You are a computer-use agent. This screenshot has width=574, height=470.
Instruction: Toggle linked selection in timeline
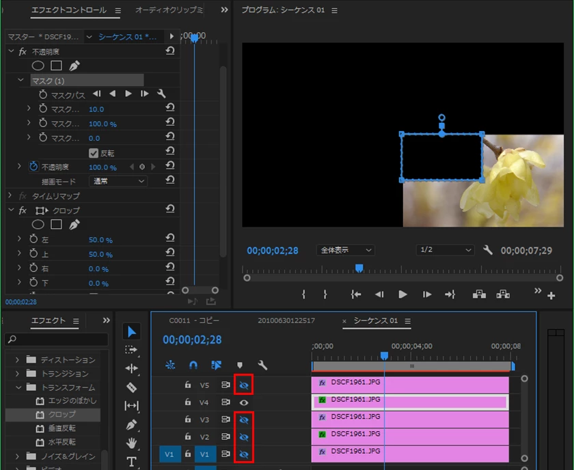(x=217, y=365)
